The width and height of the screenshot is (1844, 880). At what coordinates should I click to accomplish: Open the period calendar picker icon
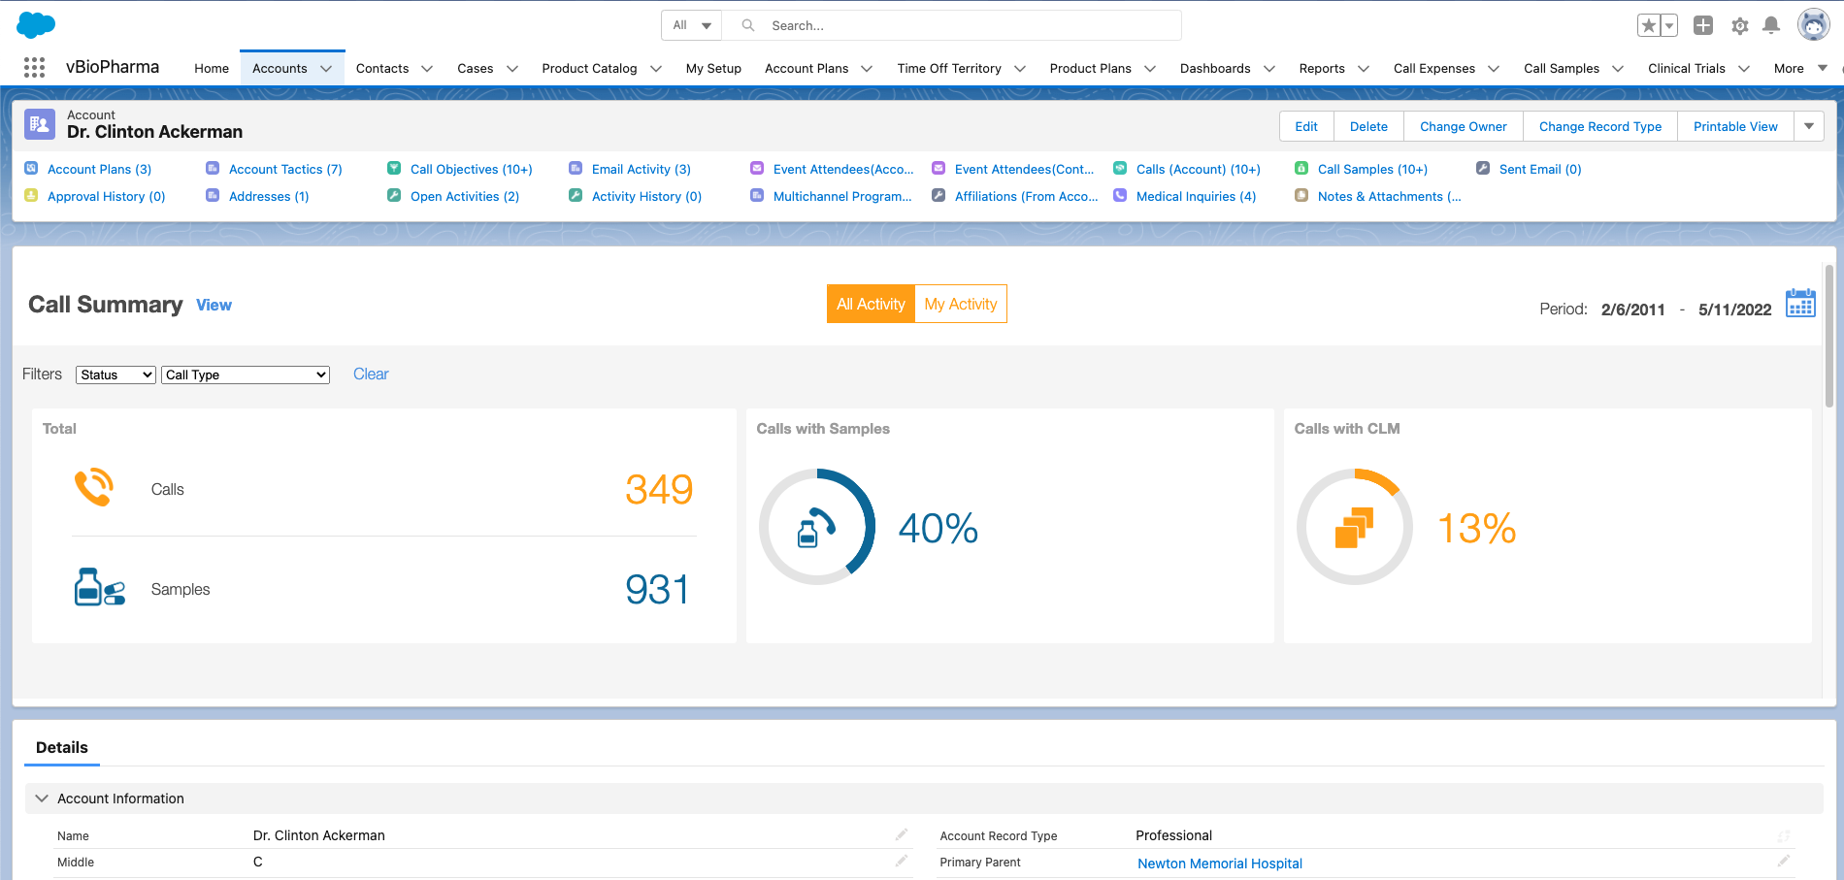1800,304
